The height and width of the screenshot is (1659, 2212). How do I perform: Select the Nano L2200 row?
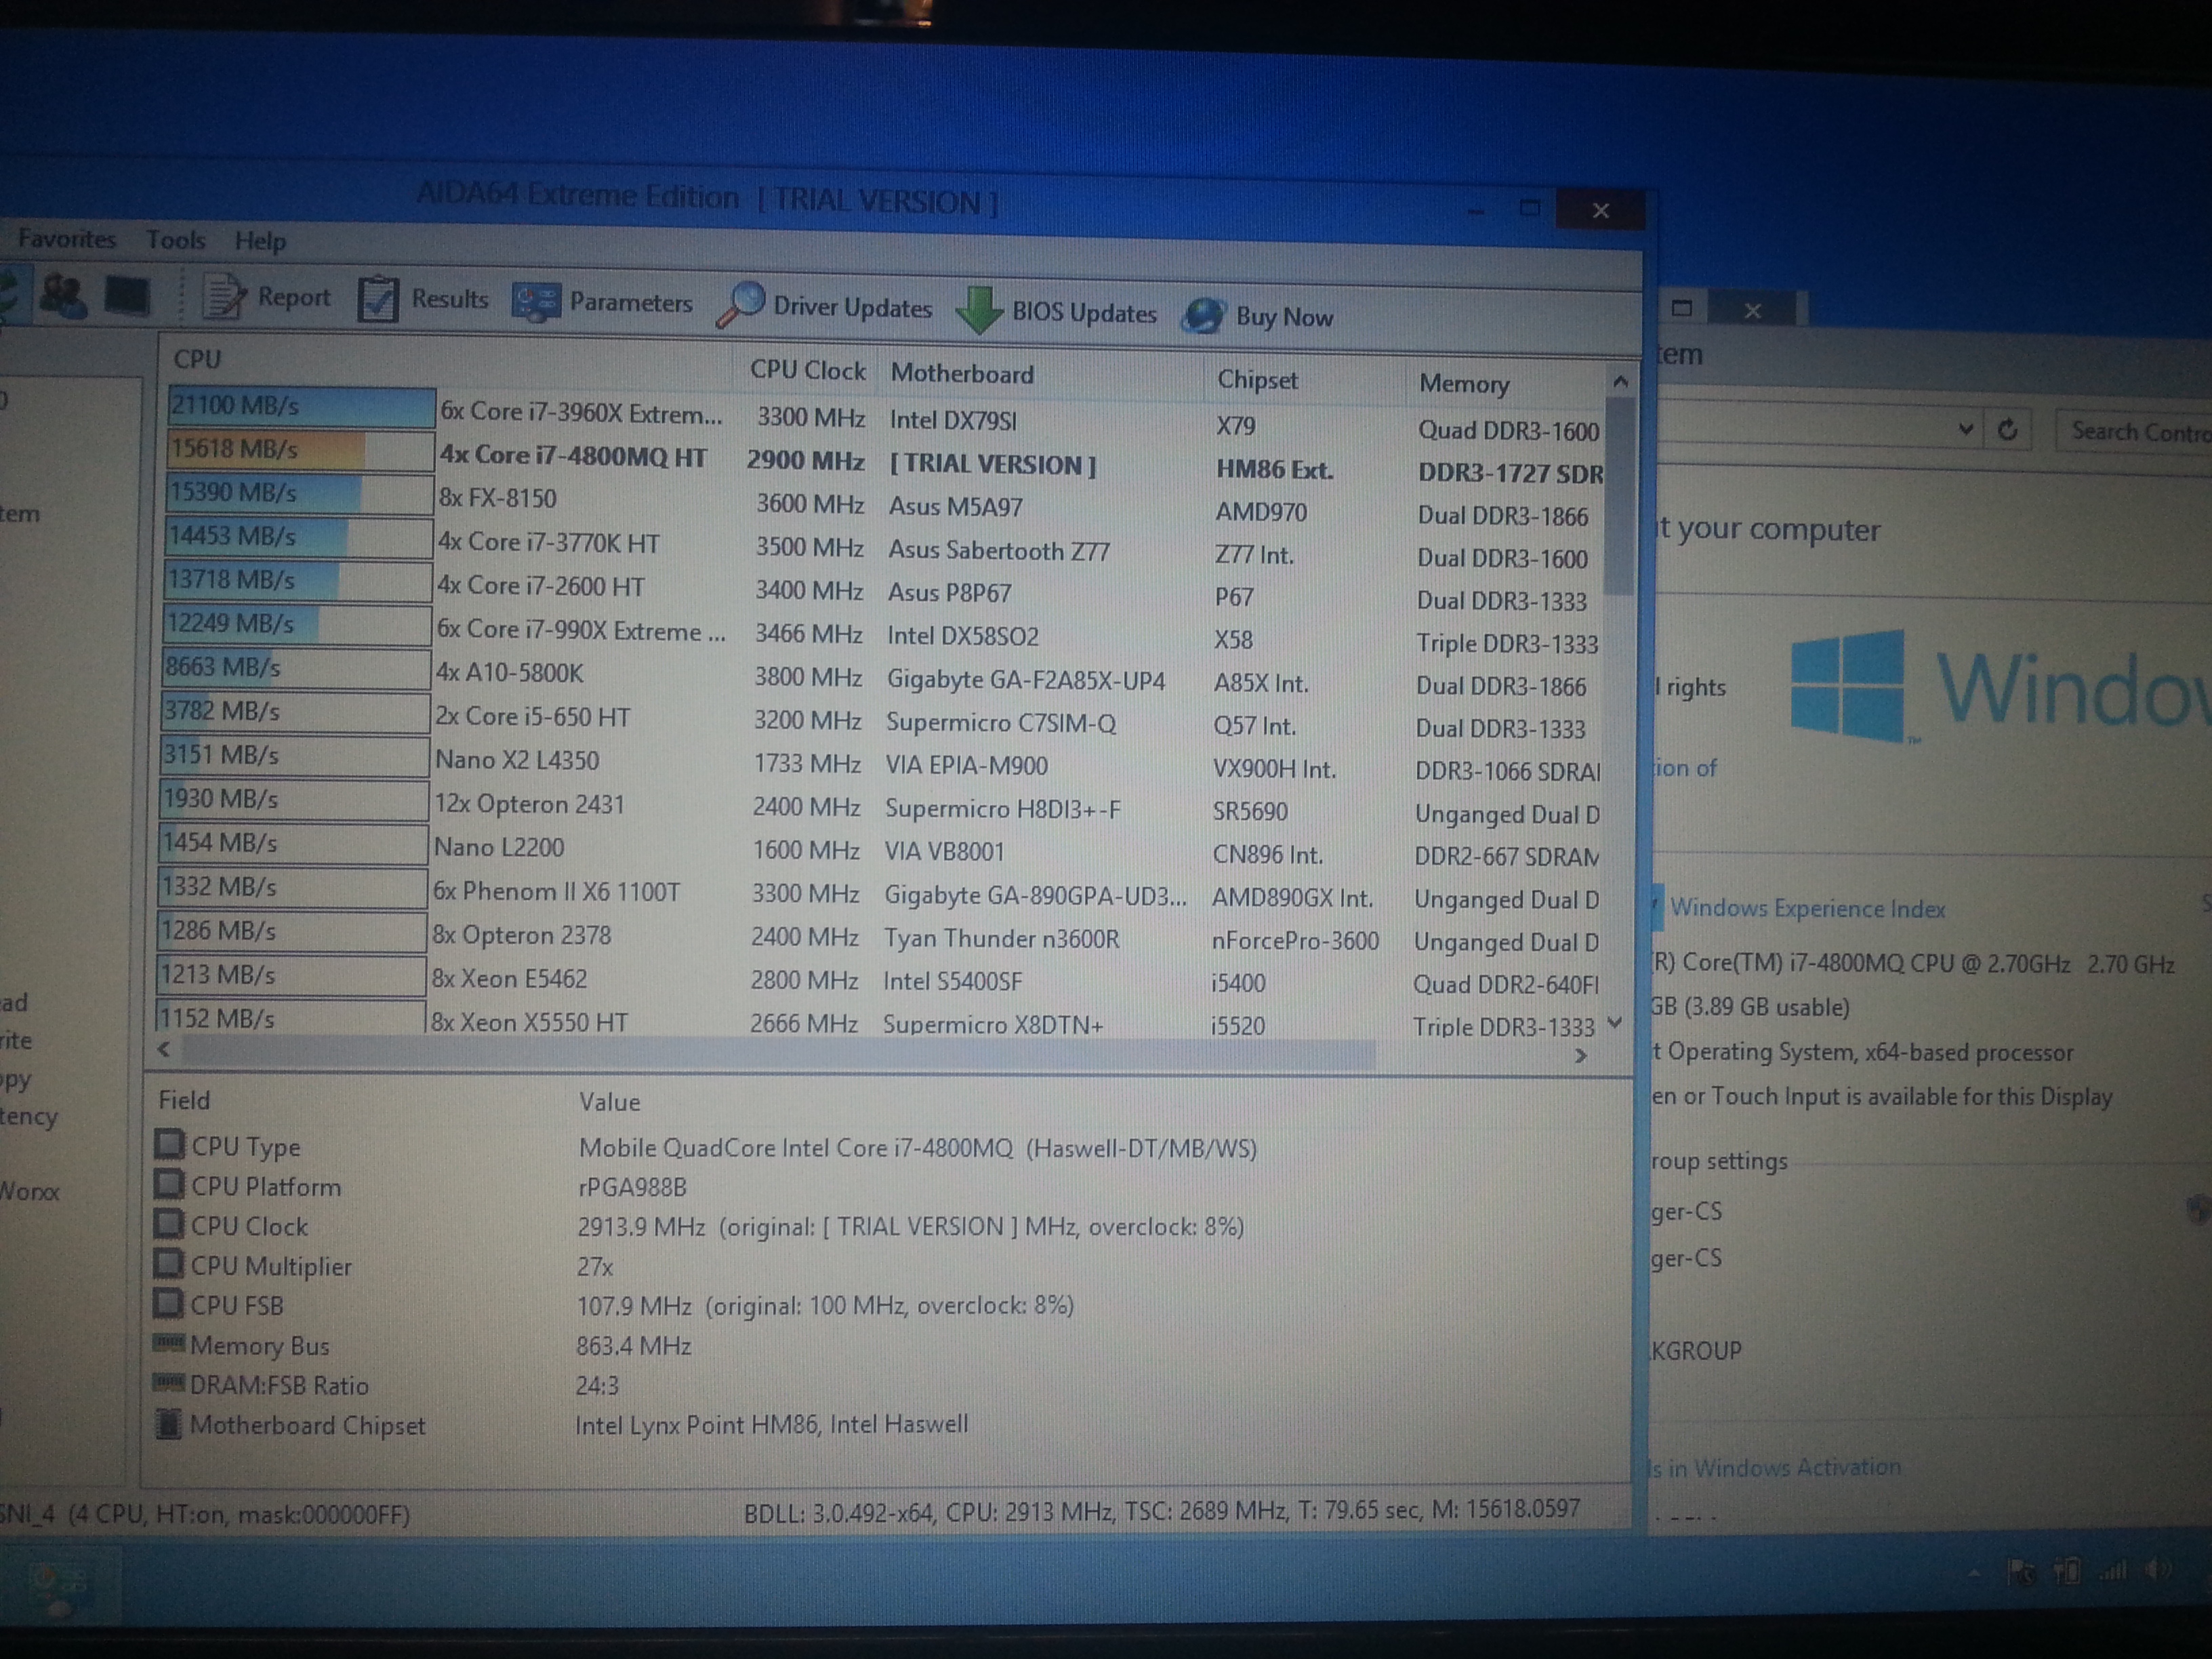coord(880,850)
